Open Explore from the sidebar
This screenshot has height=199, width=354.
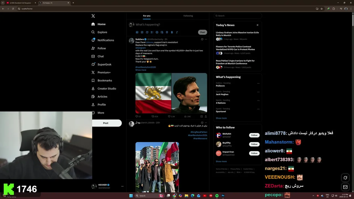[x=99, y=32]
